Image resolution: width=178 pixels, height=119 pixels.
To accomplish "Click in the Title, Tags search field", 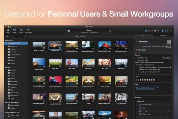I will pos(15,36).
